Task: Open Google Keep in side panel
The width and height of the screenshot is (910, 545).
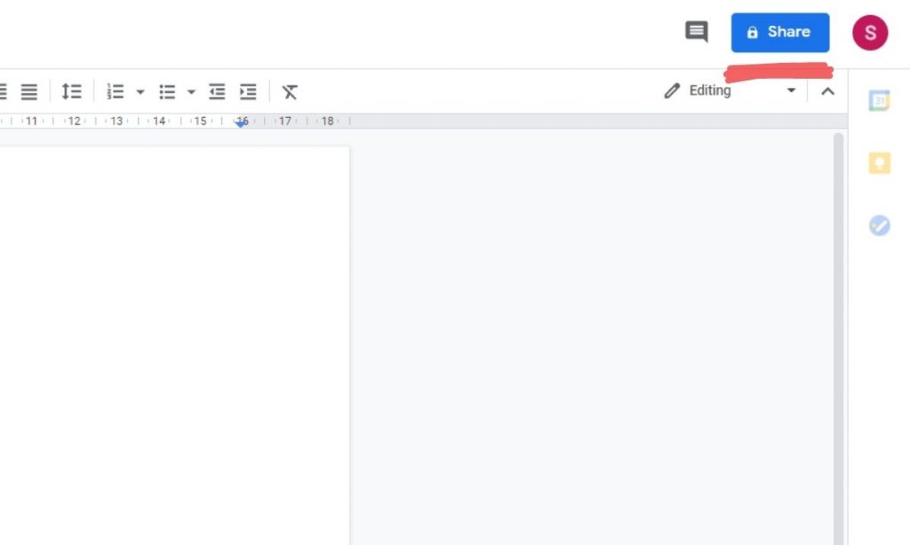Action: (879, 163)
